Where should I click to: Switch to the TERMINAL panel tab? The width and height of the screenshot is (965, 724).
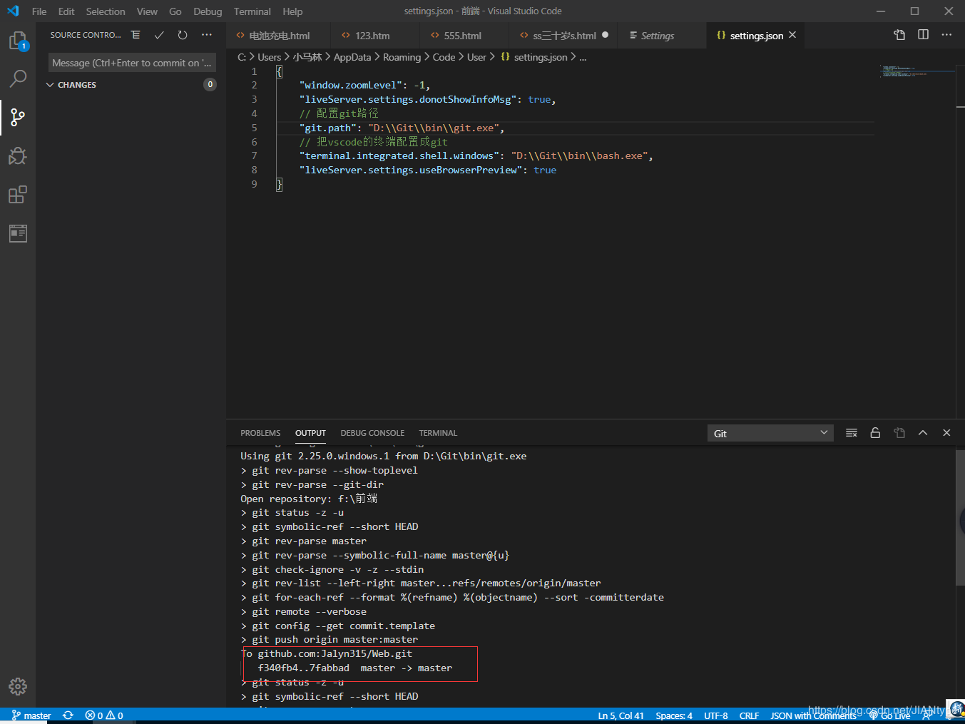438,433
